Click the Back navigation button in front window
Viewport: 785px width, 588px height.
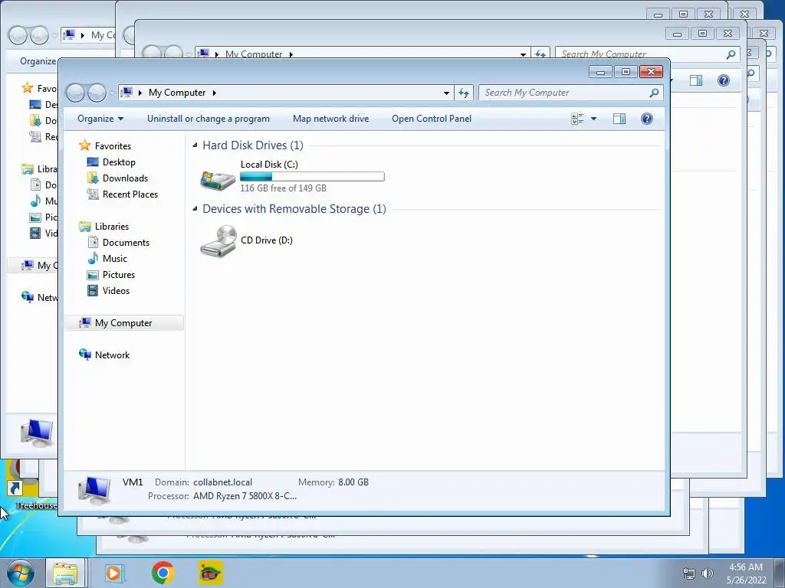(x=76, y=93)
